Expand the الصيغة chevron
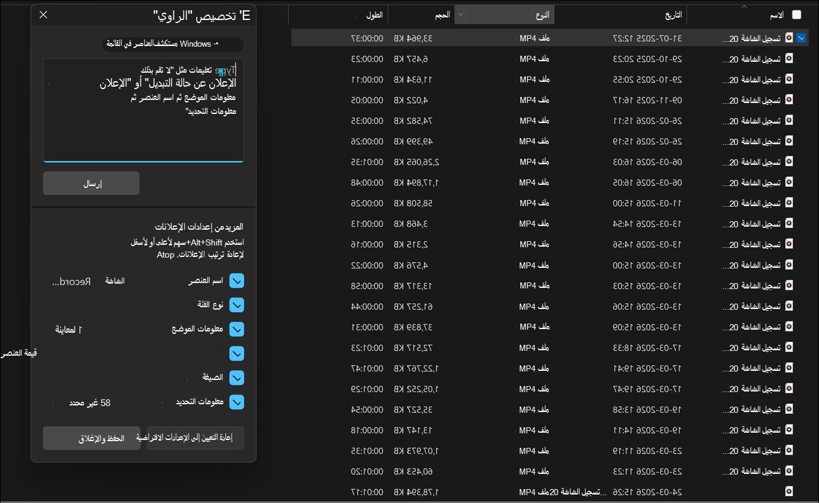 [x=237, y=378]
